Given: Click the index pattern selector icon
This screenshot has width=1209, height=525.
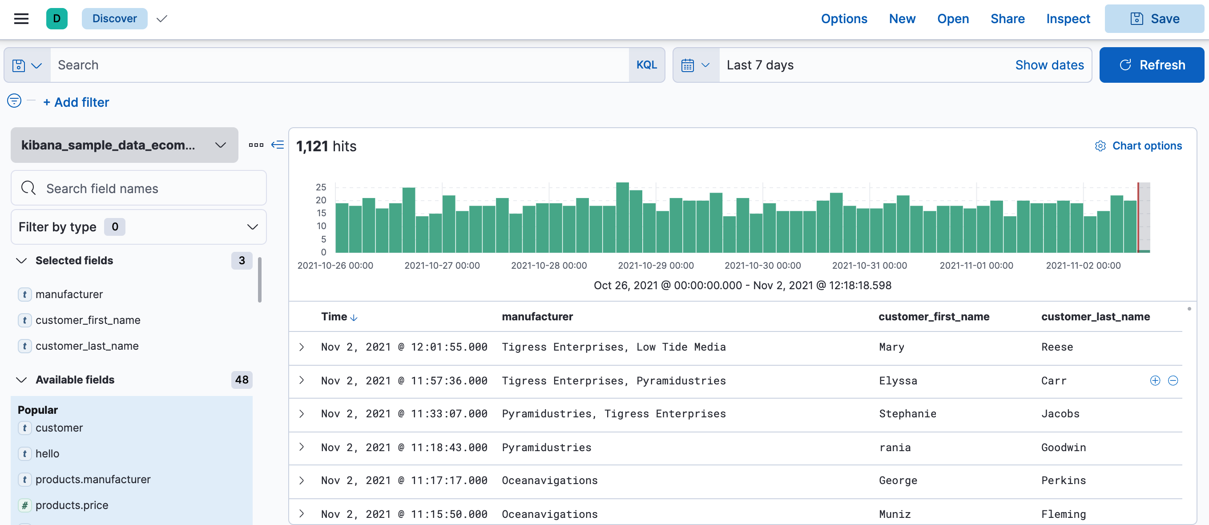Looking at the screenshot, I should [220, 145].
